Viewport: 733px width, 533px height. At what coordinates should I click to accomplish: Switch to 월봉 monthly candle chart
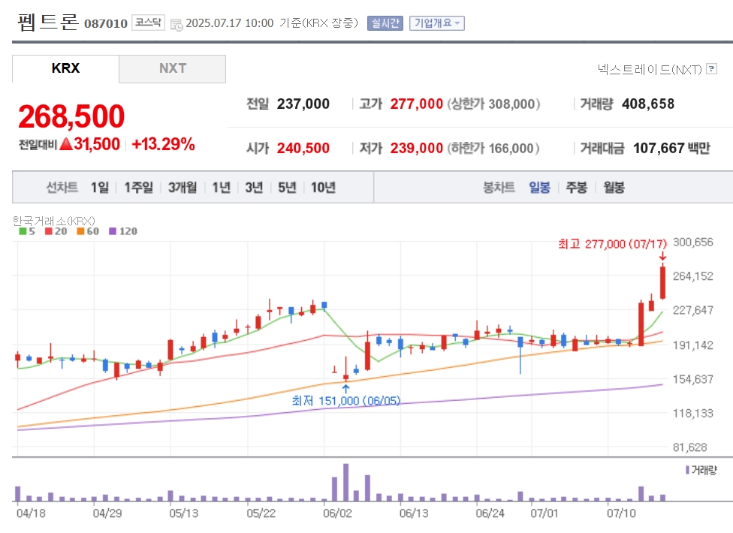pos(614,188)
